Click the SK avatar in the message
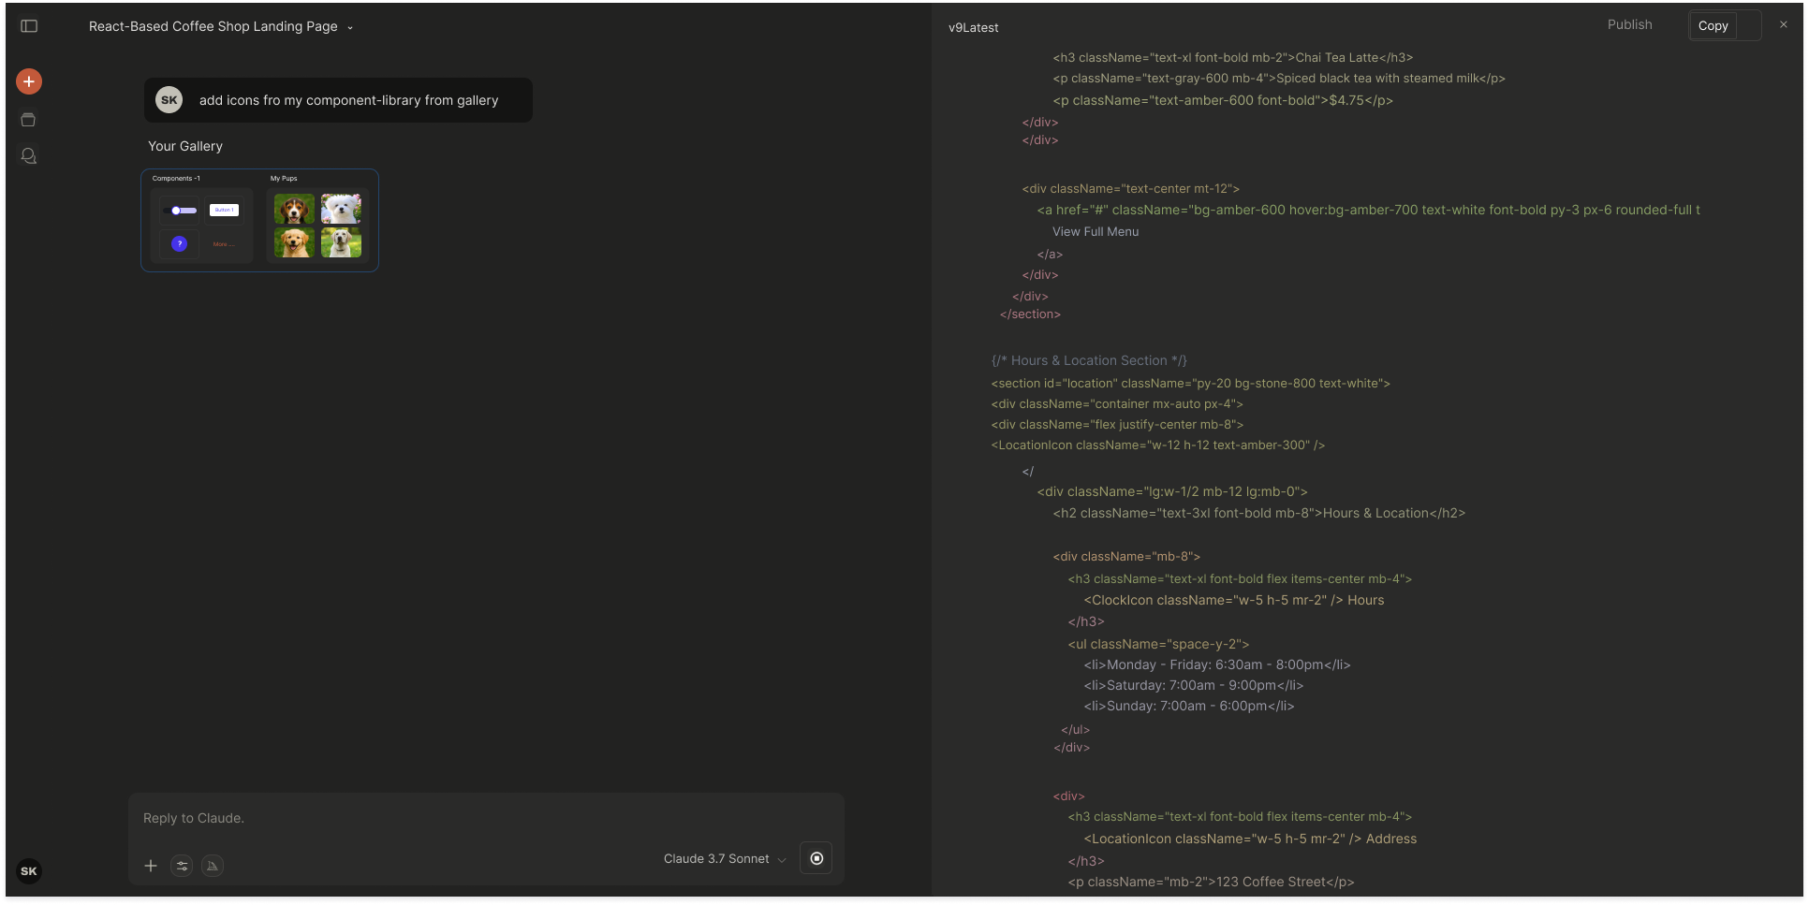This screenshot has width=1809, height=905. (x=169, y=100)
